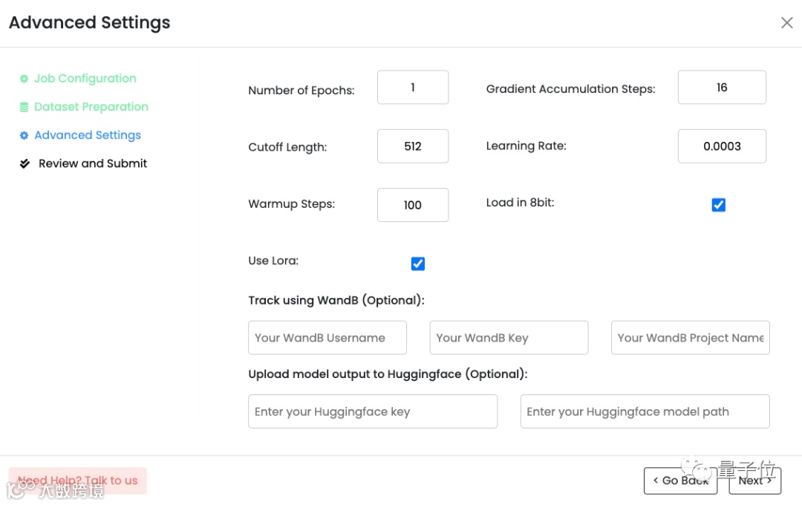This screenshot has height=505, width=802.
Task: Select the Review and Submit step
Action: click(x=93, y=163)
